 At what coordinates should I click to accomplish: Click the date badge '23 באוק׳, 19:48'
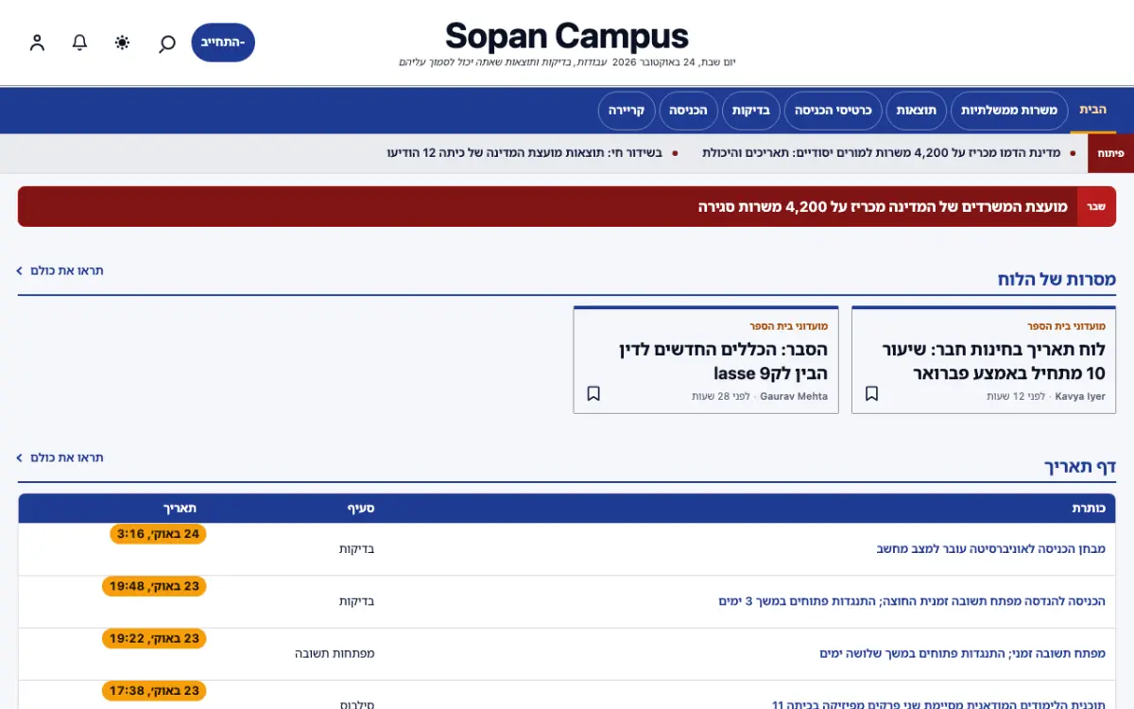154,586
